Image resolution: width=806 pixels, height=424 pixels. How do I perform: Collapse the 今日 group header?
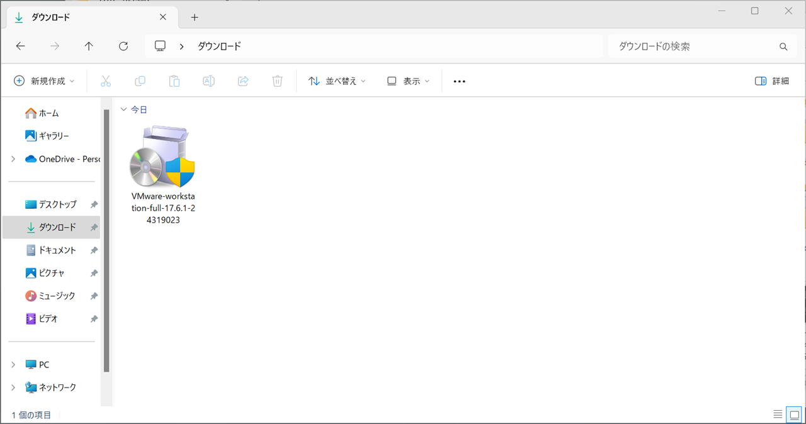(x=124, y=109)
